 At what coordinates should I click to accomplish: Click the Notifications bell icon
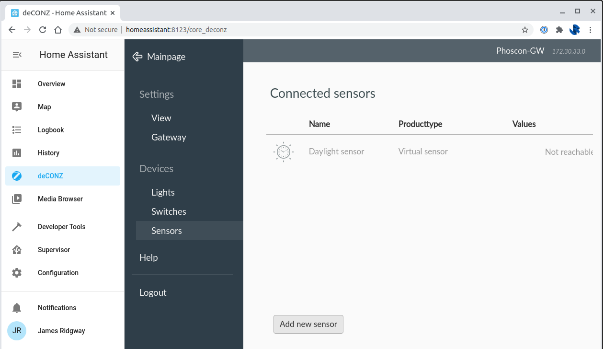(x=17, y=308)
